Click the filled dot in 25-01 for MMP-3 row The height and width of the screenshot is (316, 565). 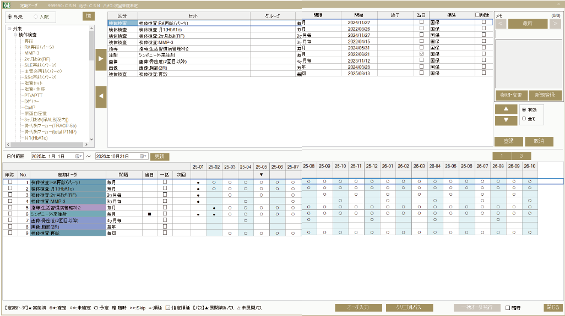point(198,202)
